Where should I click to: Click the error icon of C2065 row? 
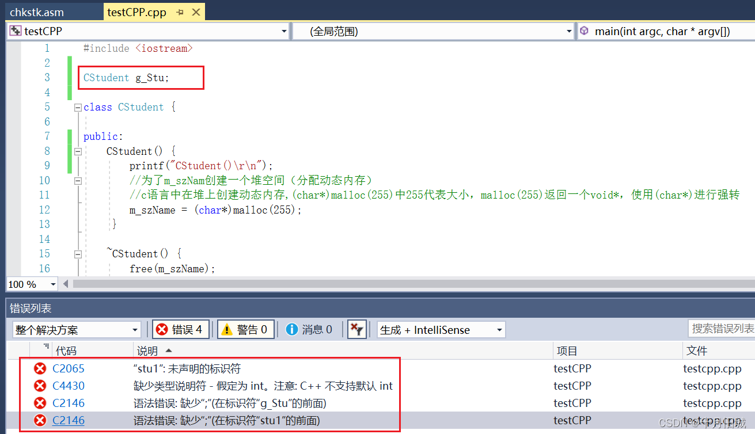(40, 369)
